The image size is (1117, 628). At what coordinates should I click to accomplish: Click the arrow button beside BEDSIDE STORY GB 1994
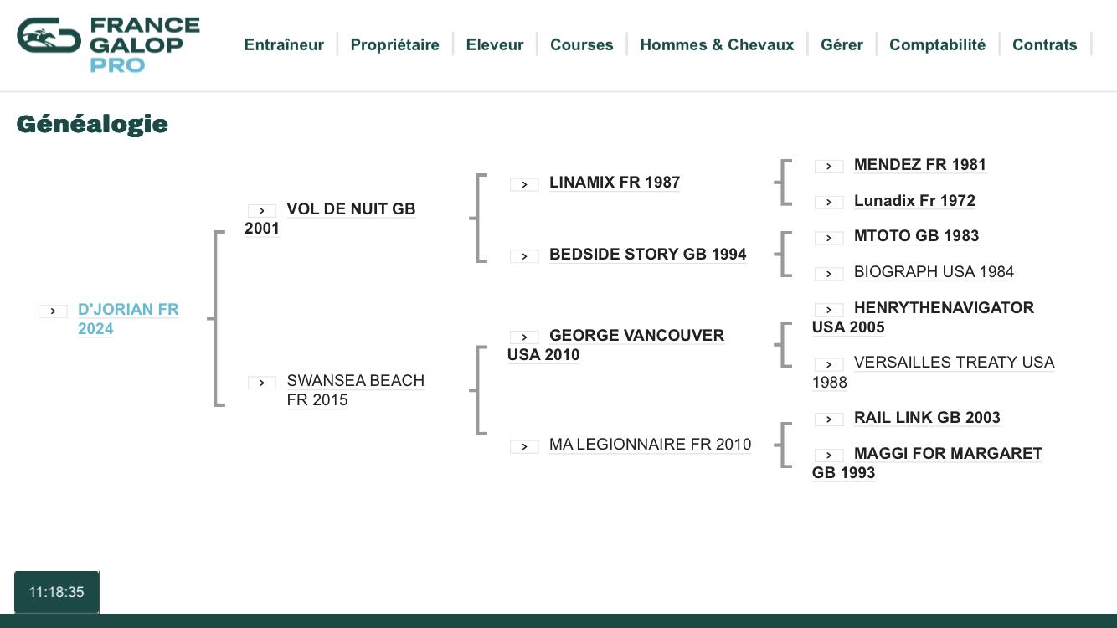tap(524, 256)
